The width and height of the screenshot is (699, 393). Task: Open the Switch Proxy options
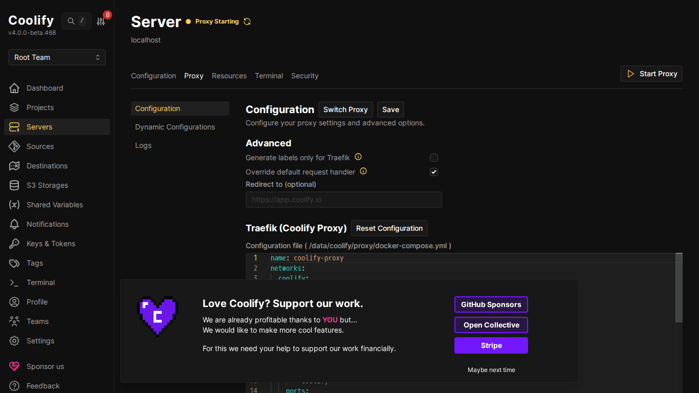tap(345, 110)
